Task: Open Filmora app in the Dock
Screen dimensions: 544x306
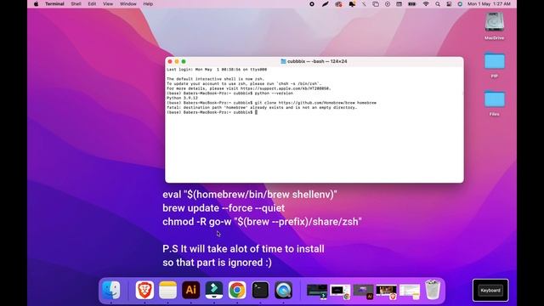Action: coord(214,290)
